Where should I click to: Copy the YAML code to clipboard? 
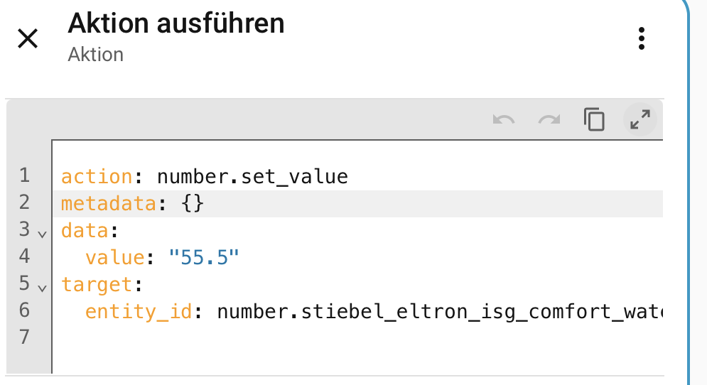pos(594,119)
